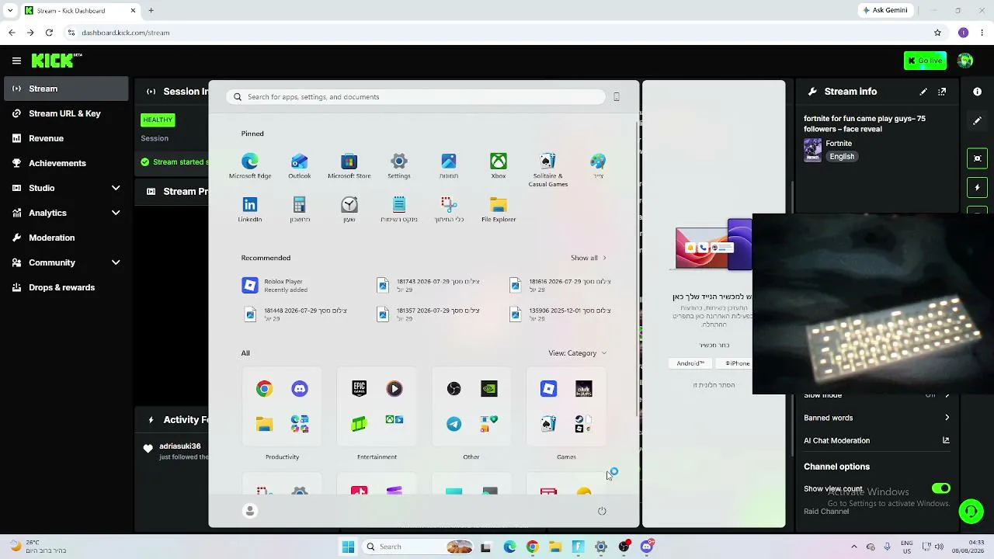Show hidden system tray icons chevron
The height and width of the screenshot is (559, 994).
pyautogui.click(x=854, y=547)
